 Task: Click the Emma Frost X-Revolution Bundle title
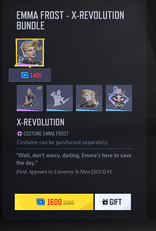point(70,20)
